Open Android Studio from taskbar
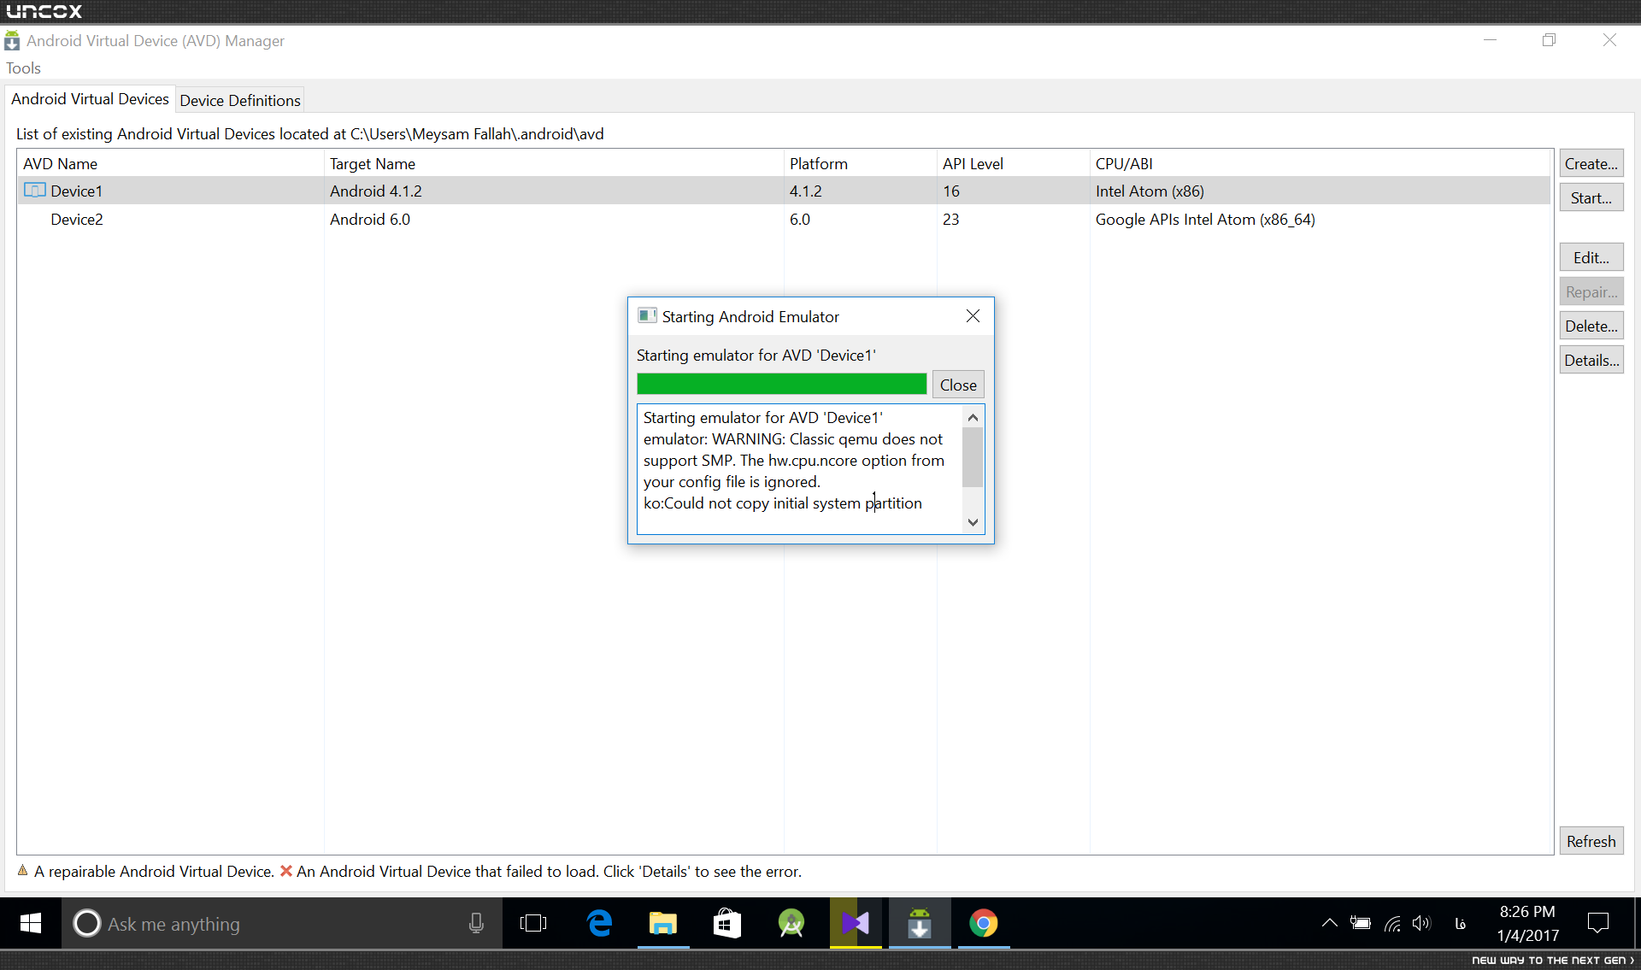The image size is (1641, 970). [x=791, y=923]
